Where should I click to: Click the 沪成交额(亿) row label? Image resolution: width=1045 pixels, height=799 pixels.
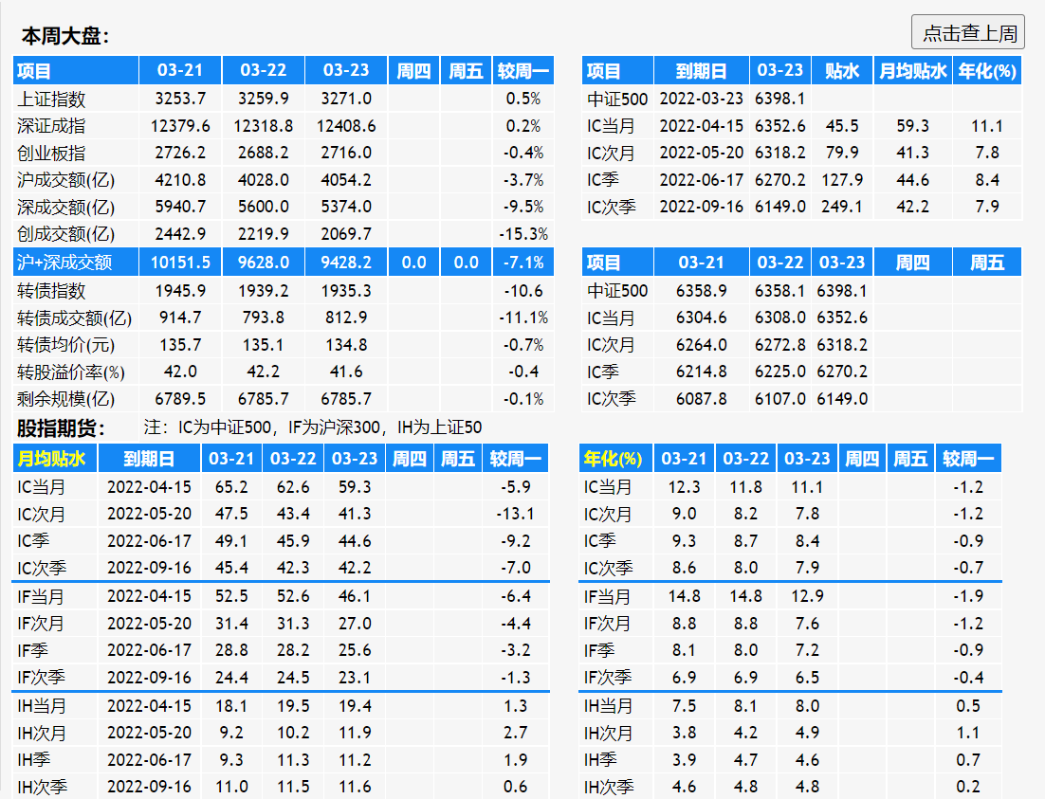point(66,180)
